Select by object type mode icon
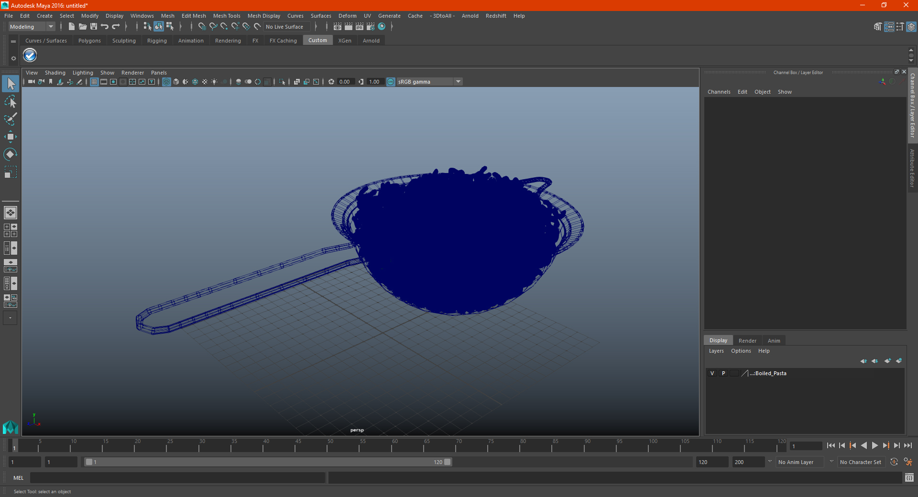The image size is (918, 497). point(159,27)
